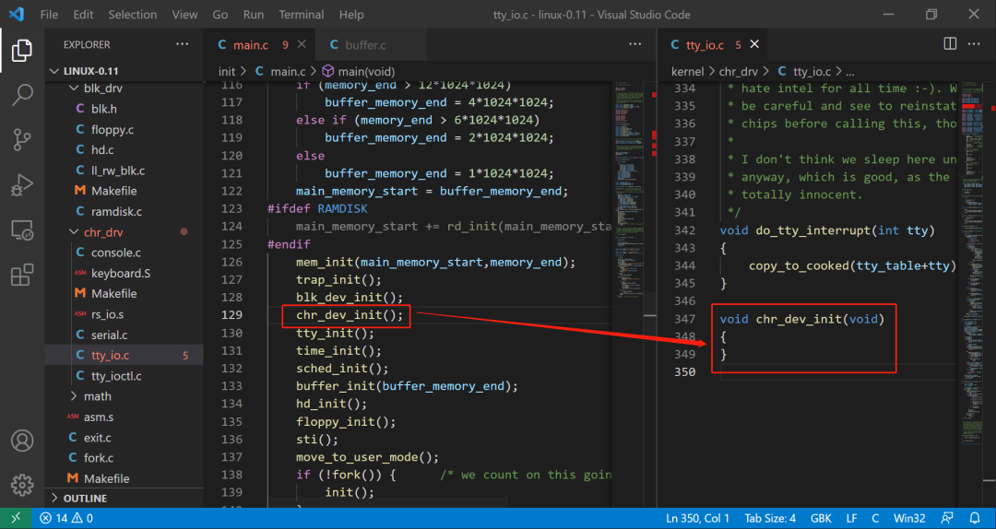The width and height of the screenshot is (996, 529).
Task: Open the Extensions view icon
Action: coord(22,275)
